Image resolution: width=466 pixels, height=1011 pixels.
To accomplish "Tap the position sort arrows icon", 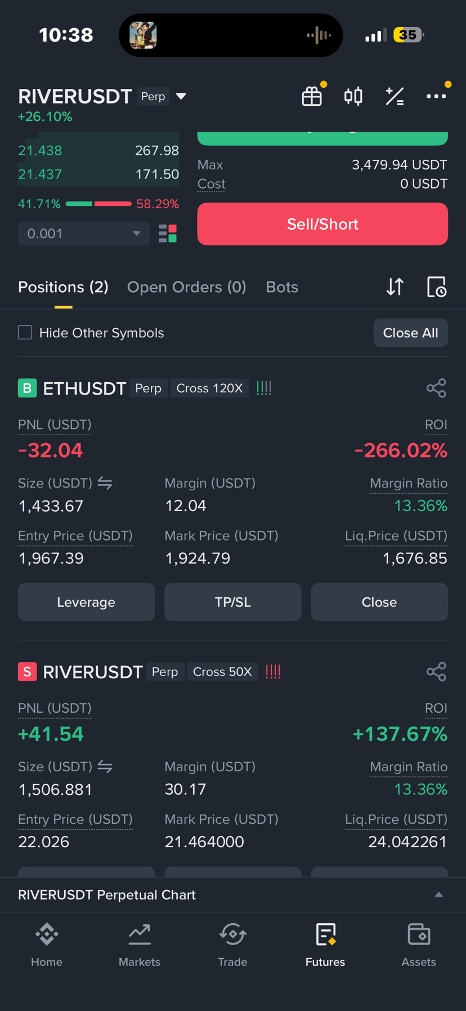I will pyautogui.click(x=395, y=287).
